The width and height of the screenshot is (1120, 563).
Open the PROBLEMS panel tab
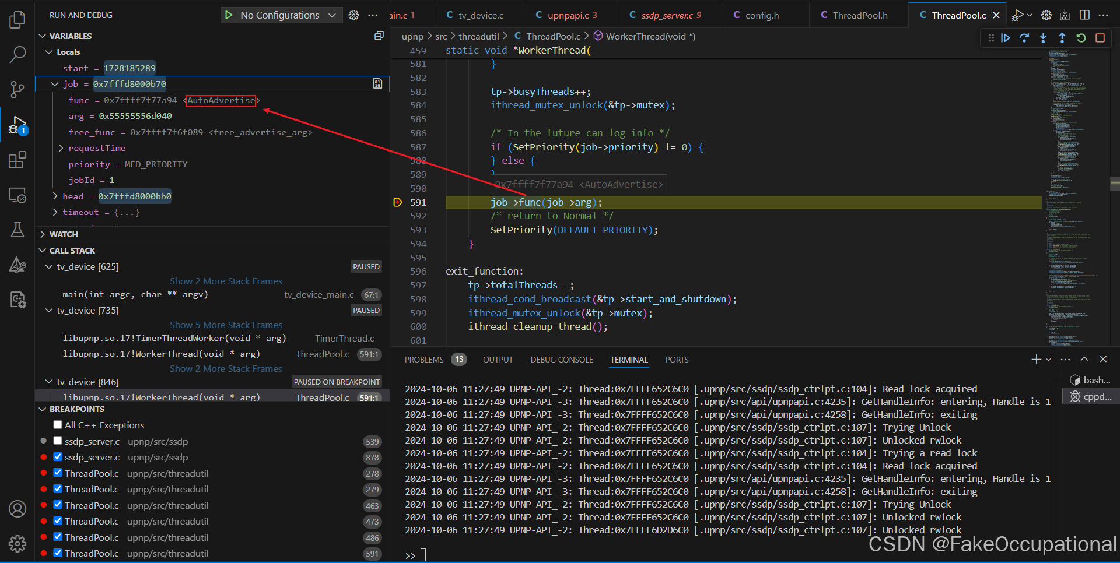(424, 360)
